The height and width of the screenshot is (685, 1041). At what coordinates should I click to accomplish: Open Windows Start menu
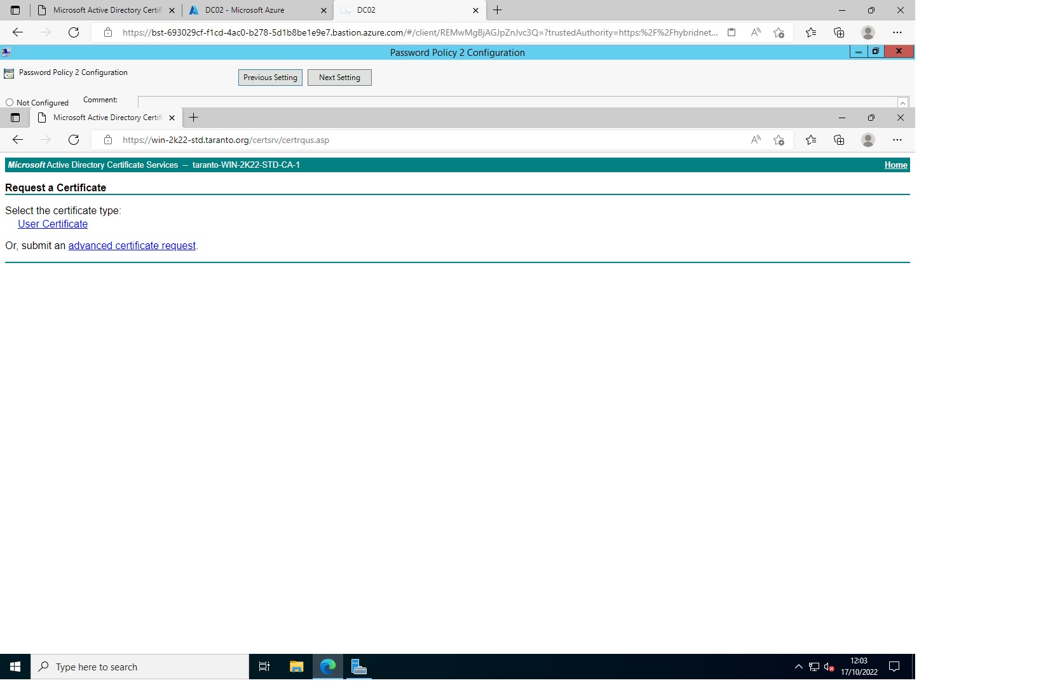tap(15, 667)
